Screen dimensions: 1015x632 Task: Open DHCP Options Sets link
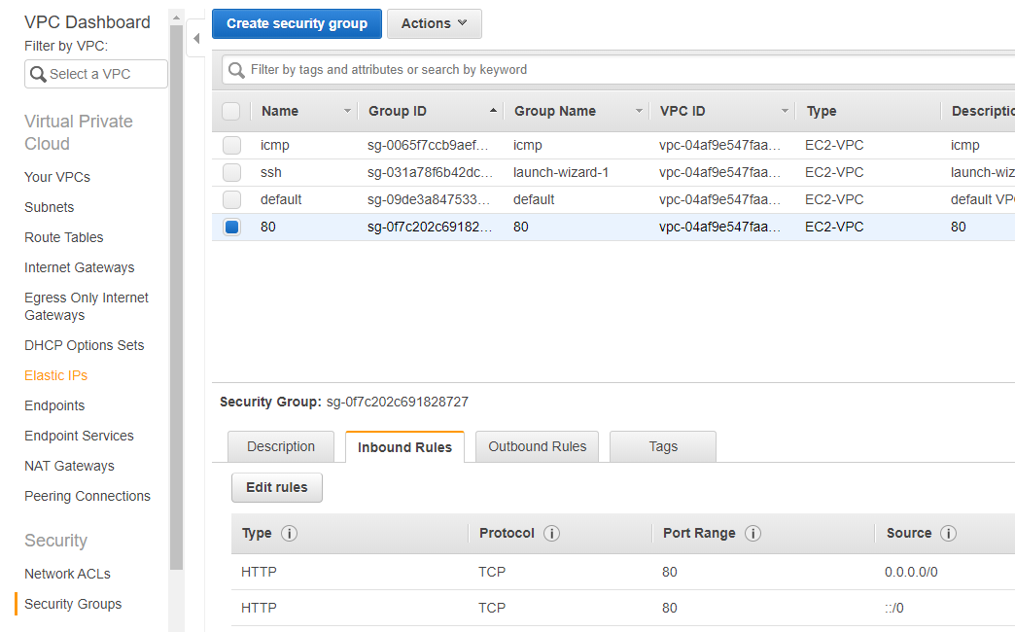click(85, 345)
